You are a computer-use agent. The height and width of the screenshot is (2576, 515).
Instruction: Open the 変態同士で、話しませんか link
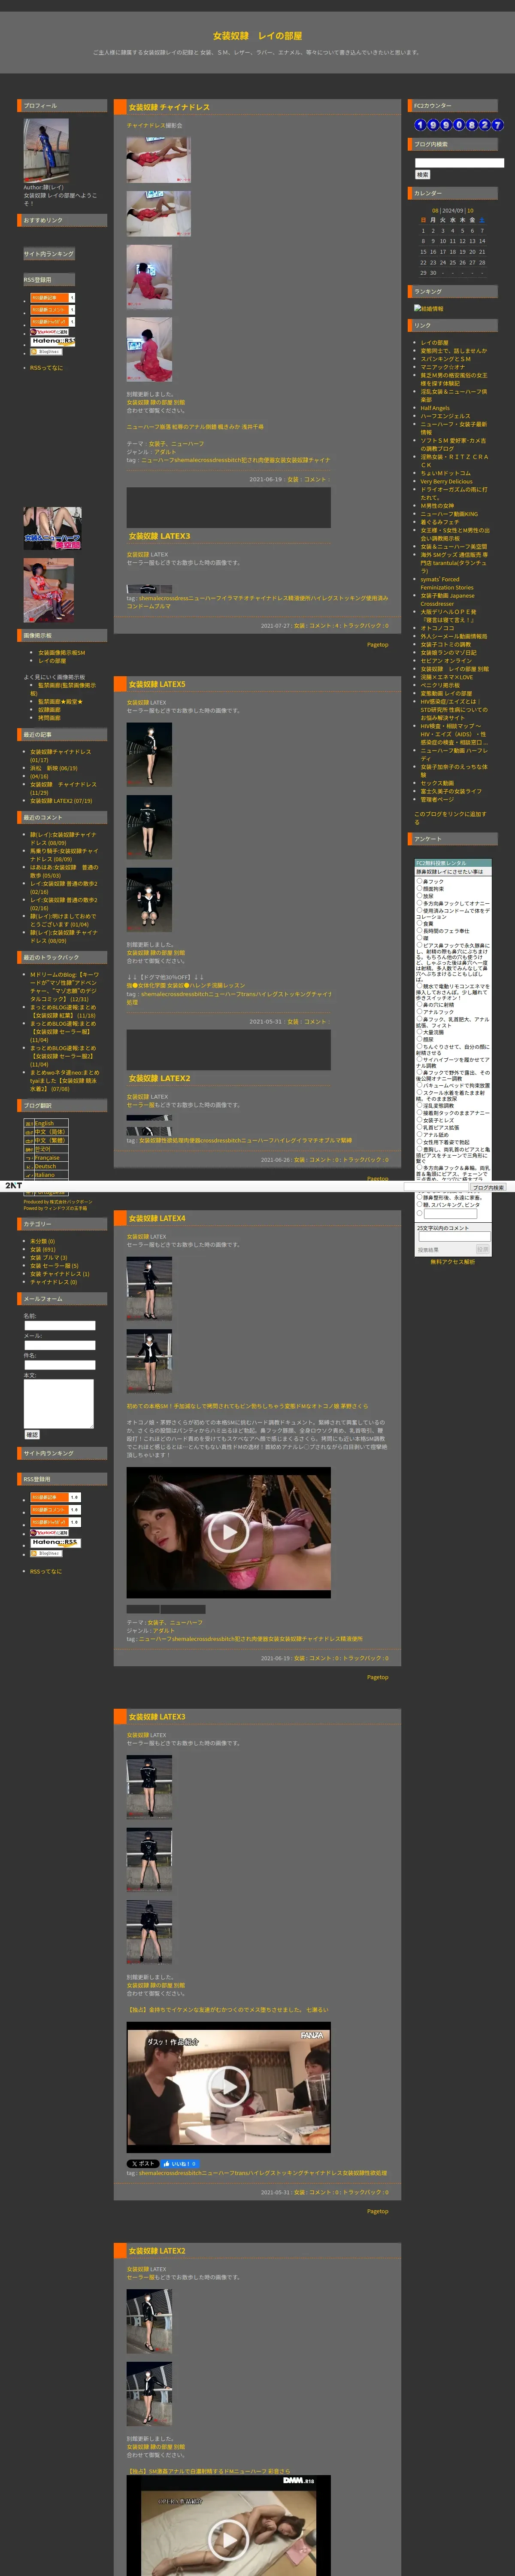454,351
